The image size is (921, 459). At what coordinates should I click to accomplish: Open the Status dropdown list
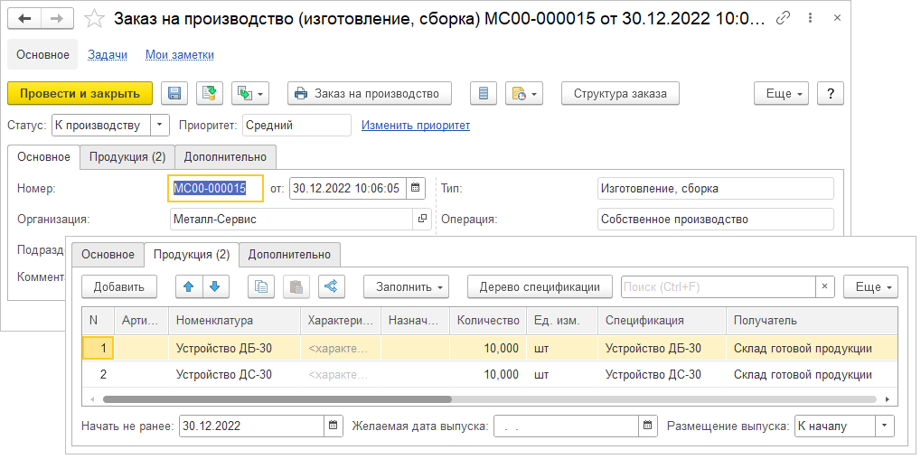(159, 125)
